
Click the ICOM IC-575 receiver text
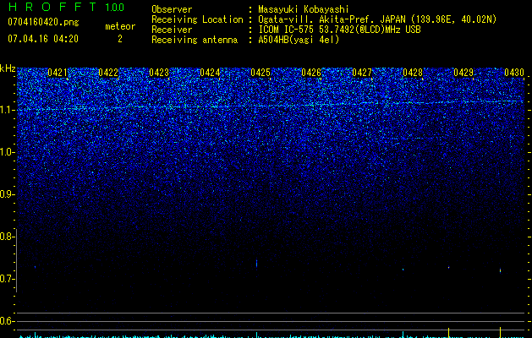click(x=339, y=30)
